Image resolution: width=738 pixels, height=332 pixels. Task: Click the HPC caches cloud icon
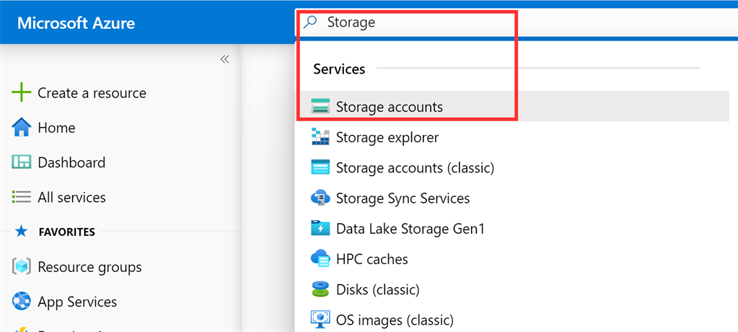(x=320, y=258)
